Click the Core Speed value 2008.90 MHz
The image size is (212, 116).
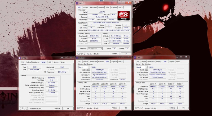click(x=94, y=36)
